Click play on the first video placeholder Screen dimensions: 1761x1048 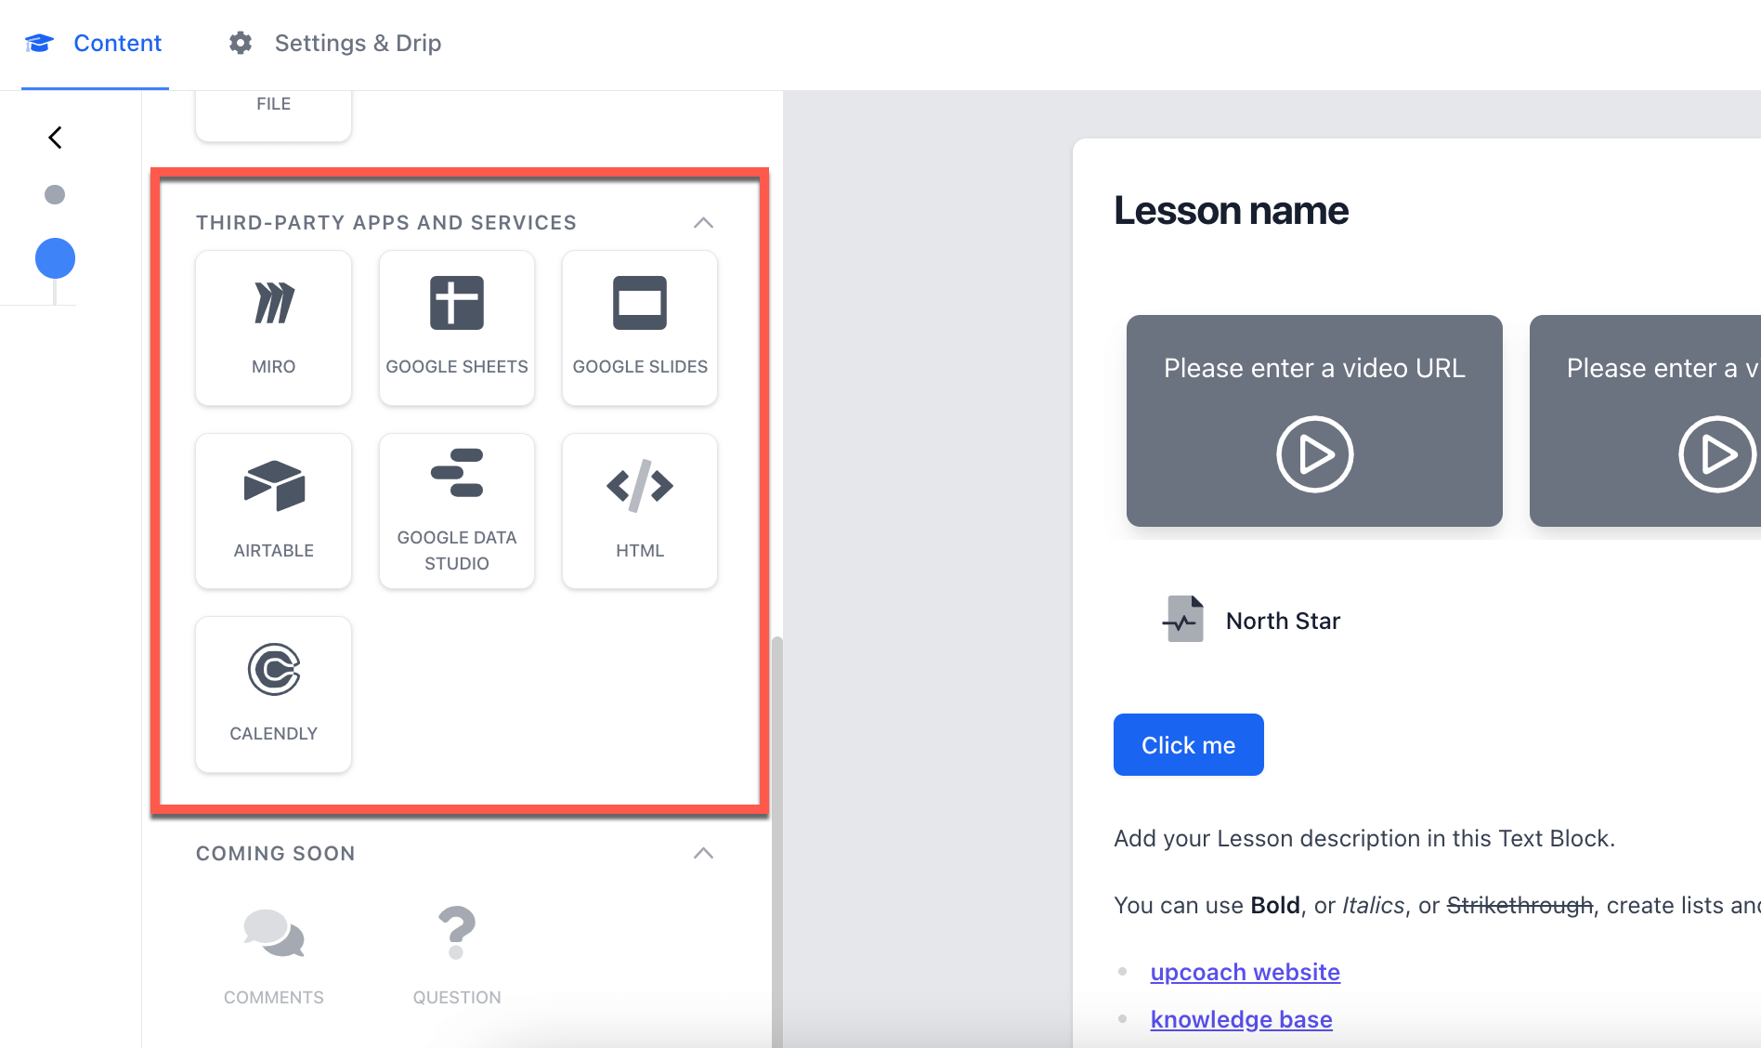click(1313, 454)
